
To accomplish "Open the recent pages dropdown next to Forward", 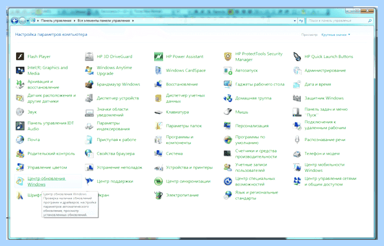I will [28, 21].
